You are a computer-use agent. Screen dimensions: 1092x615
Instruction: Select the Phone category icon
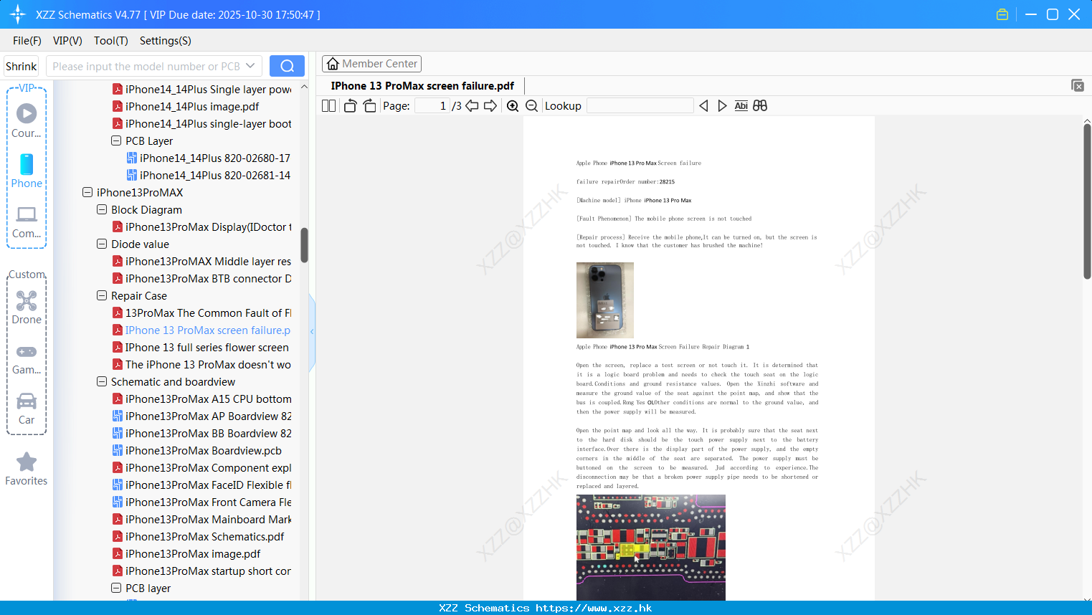pos(27,171)
